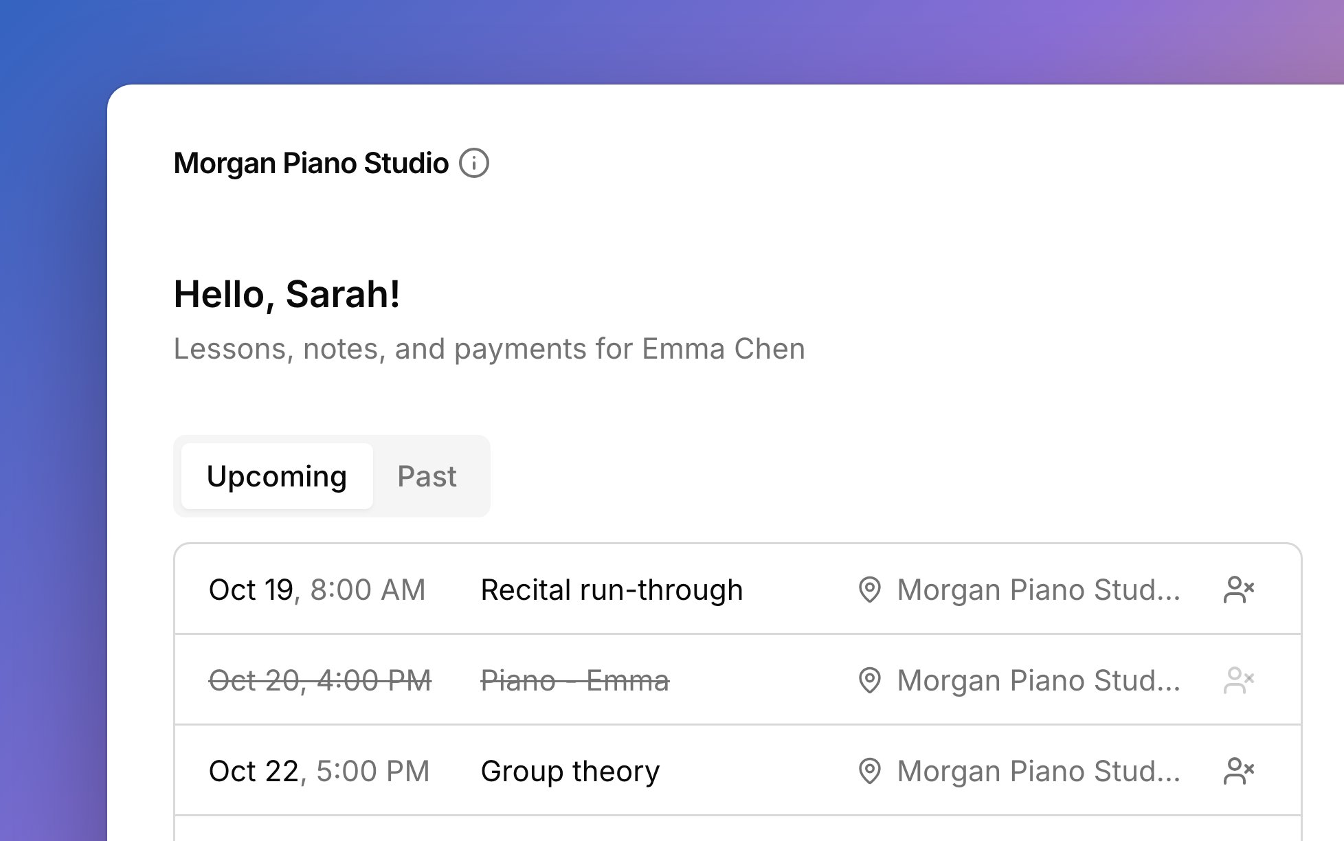Click the cancel attendance icon for Group theory
The width and height of the screenshot is (1344, 841).
coord(1239,771)
